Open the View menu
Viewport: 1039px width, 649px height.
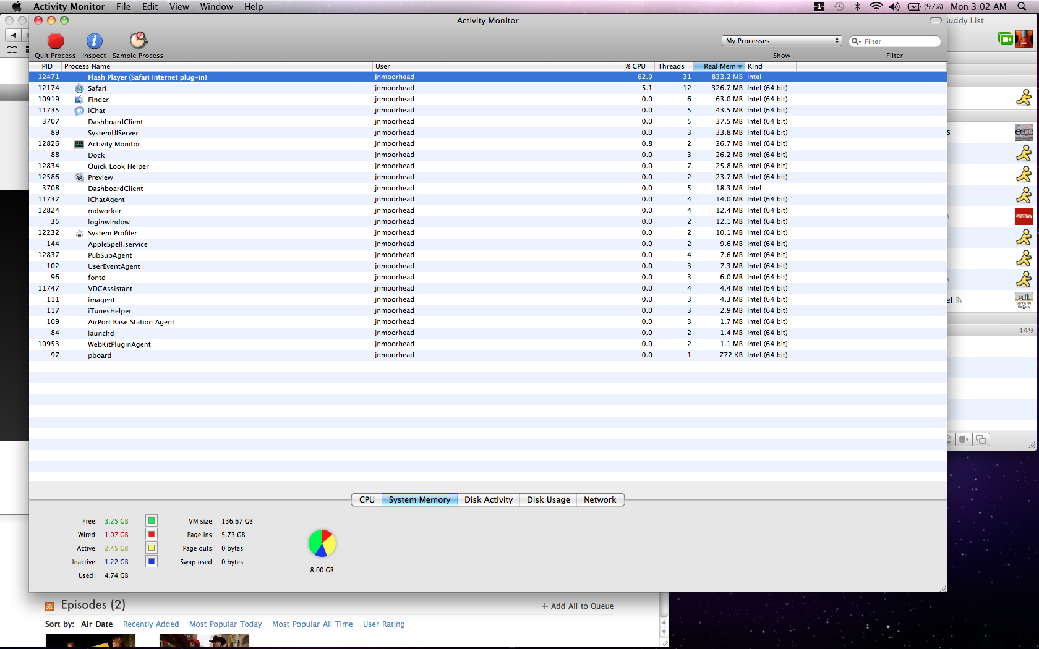pyautogui.click(x=179, y=7)
